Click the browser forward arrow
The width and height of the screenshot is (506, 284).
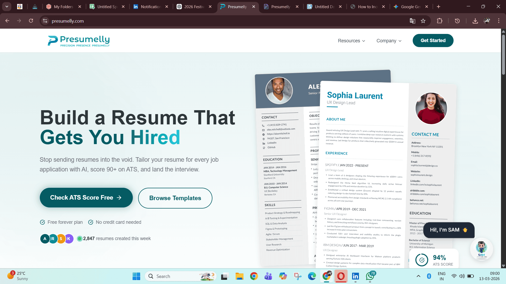point(19,21)
